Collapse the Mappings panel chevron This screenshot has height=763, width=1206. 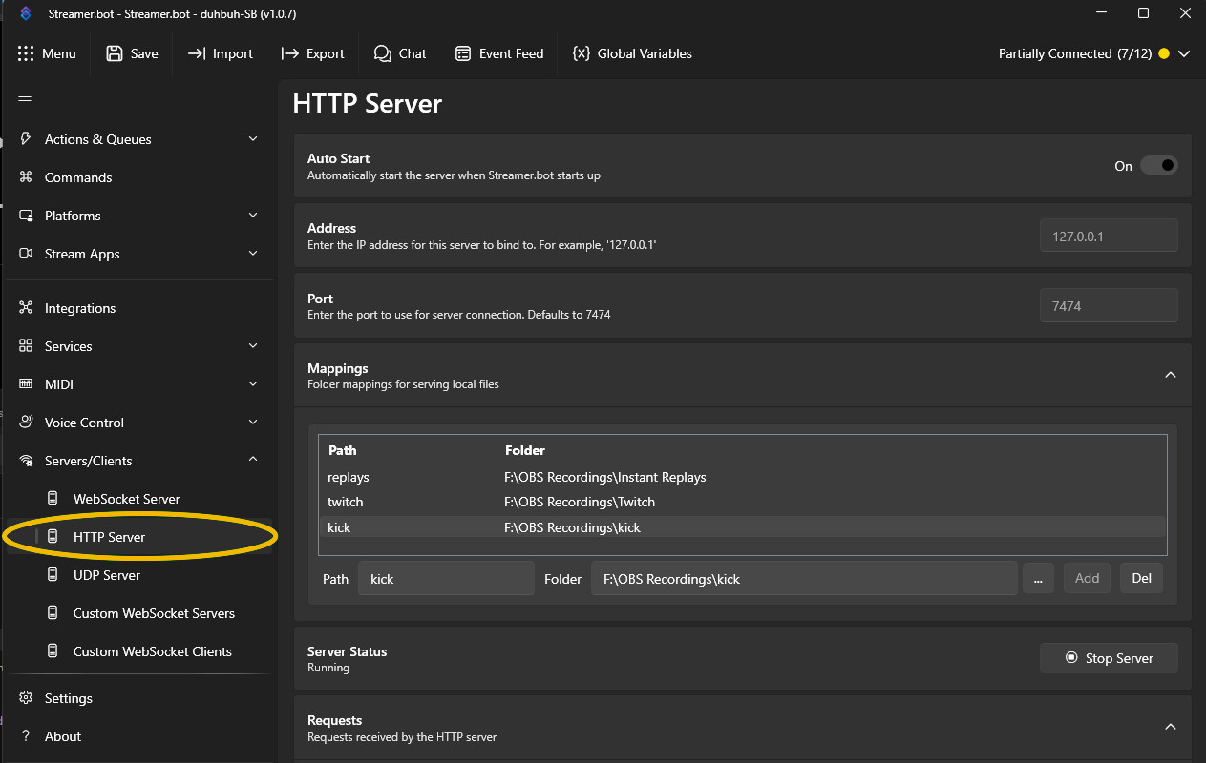point(1171,375)
